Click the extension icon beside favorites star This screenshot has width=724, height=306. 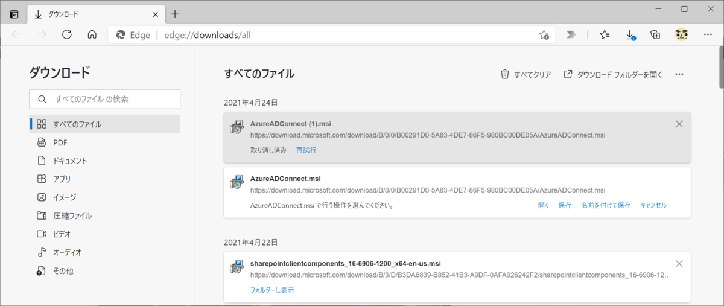571,34
